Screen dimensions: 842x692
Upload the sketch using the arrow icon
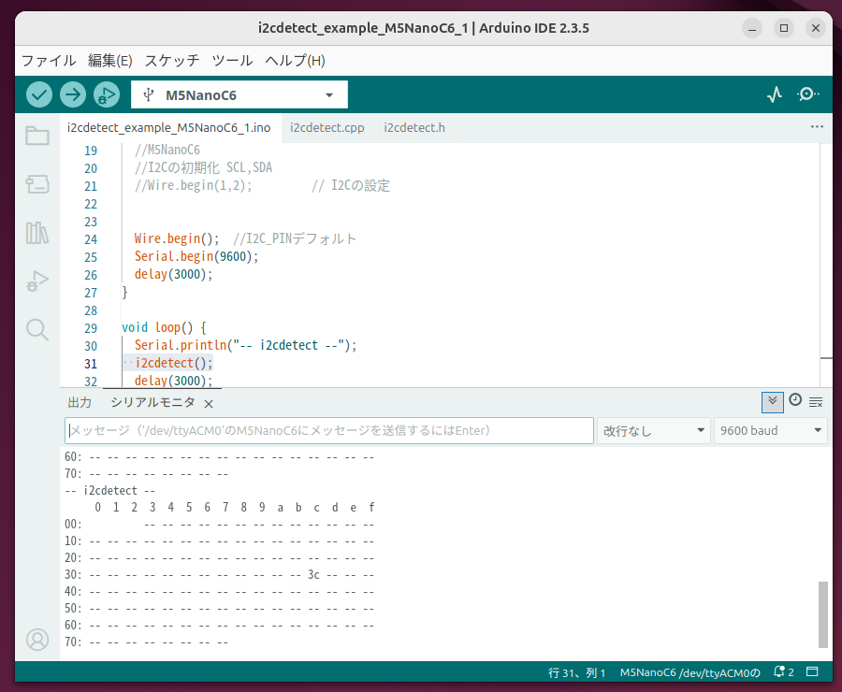pyautogui.click(x=72, y=94)
